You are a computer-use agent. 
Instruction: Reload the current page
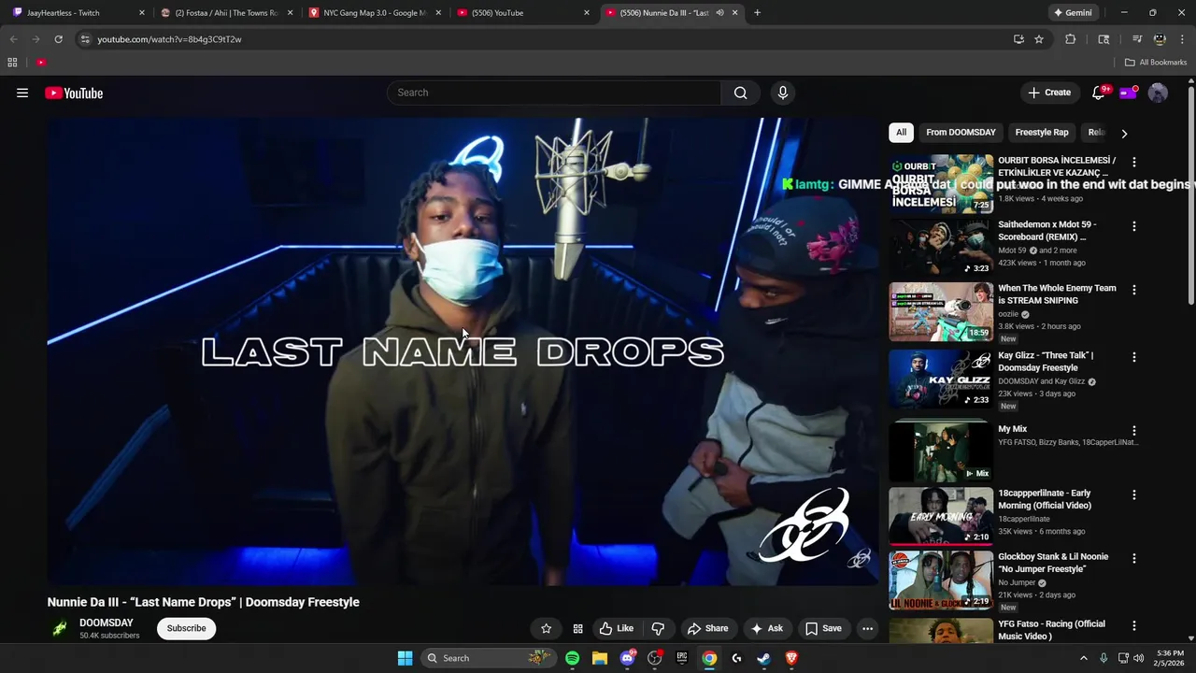click(x=58, y=39)
